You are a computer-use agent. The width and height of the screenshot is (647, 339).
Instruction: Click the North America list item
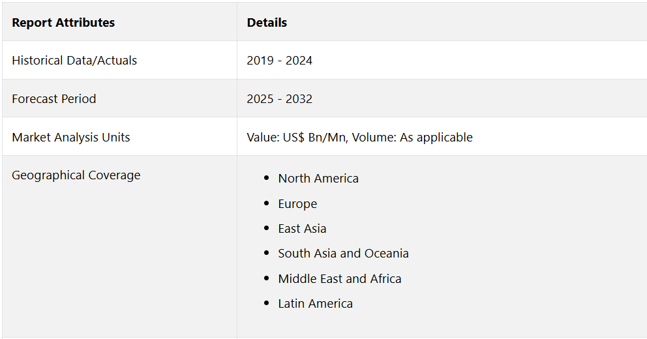(318, 178)
